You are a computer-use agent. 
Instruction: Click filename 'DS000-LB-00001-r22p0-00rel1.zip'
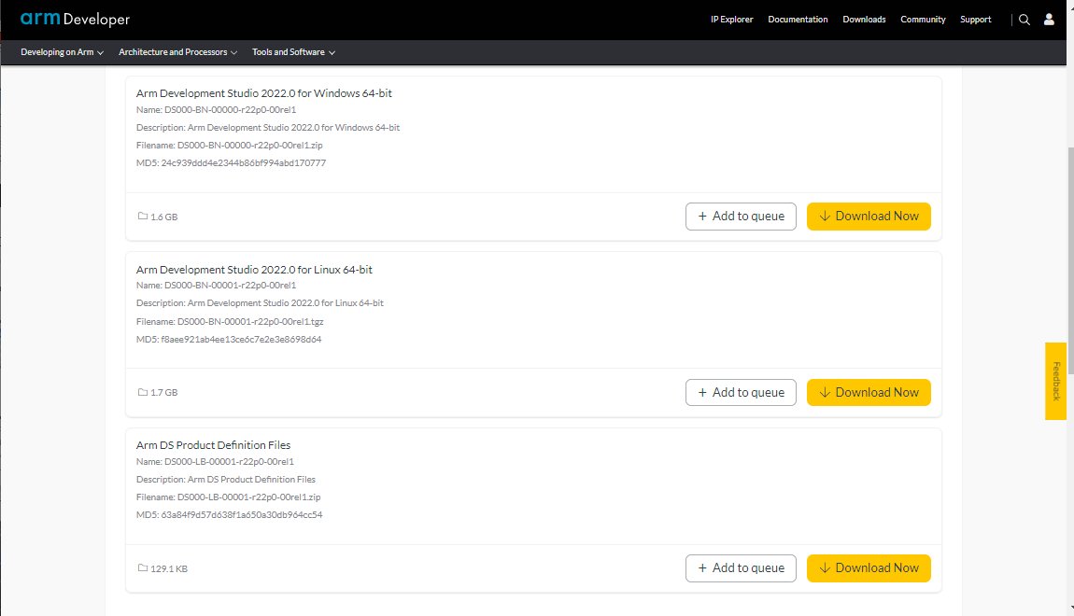pyautogui.click(x=248, y=497)
